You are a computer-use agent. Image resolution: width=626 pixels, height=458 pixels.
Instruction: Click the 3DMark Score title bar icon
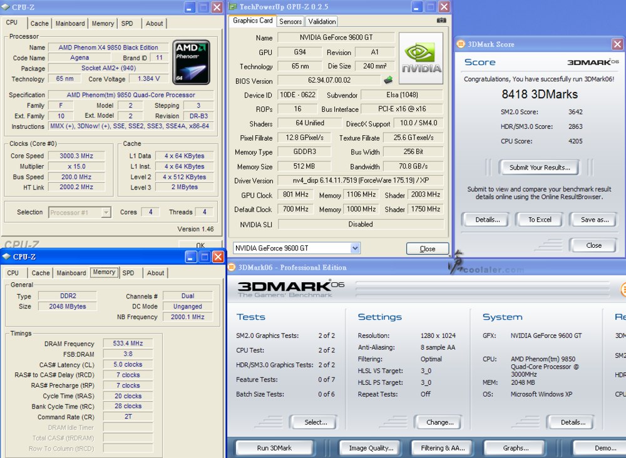[x=461, y=44]
